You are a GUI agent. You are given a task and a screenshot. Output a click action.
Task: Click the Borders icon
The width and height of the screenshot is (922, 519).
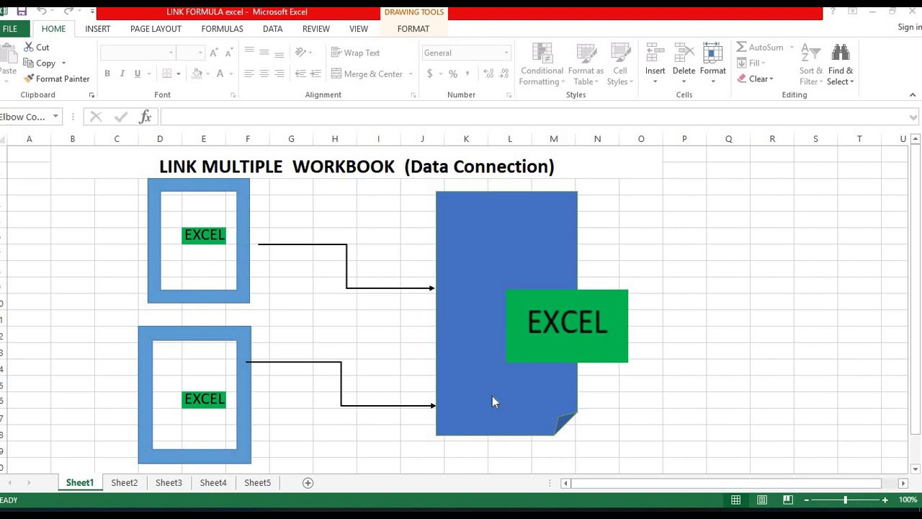[166, 74]
